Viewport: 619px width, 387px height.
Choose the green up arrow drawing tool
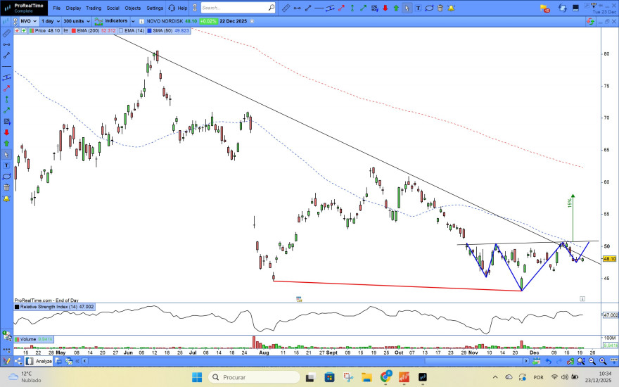point(396,8)
